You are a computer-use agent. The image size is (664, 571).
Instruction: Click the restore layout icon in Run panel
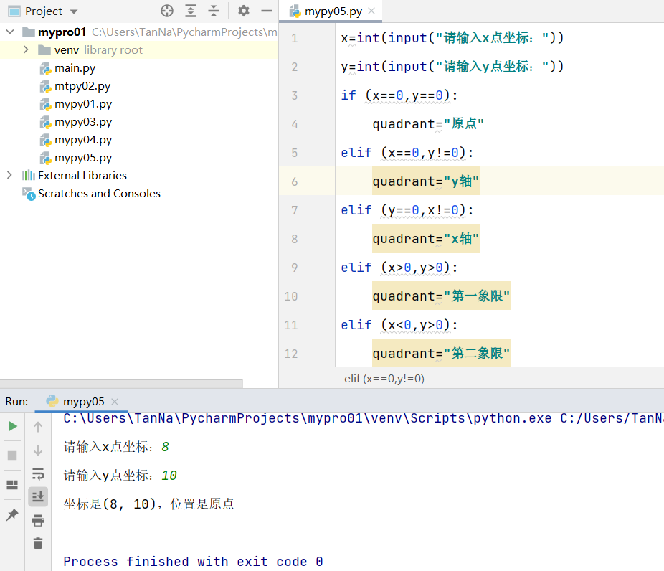point(12,485)
